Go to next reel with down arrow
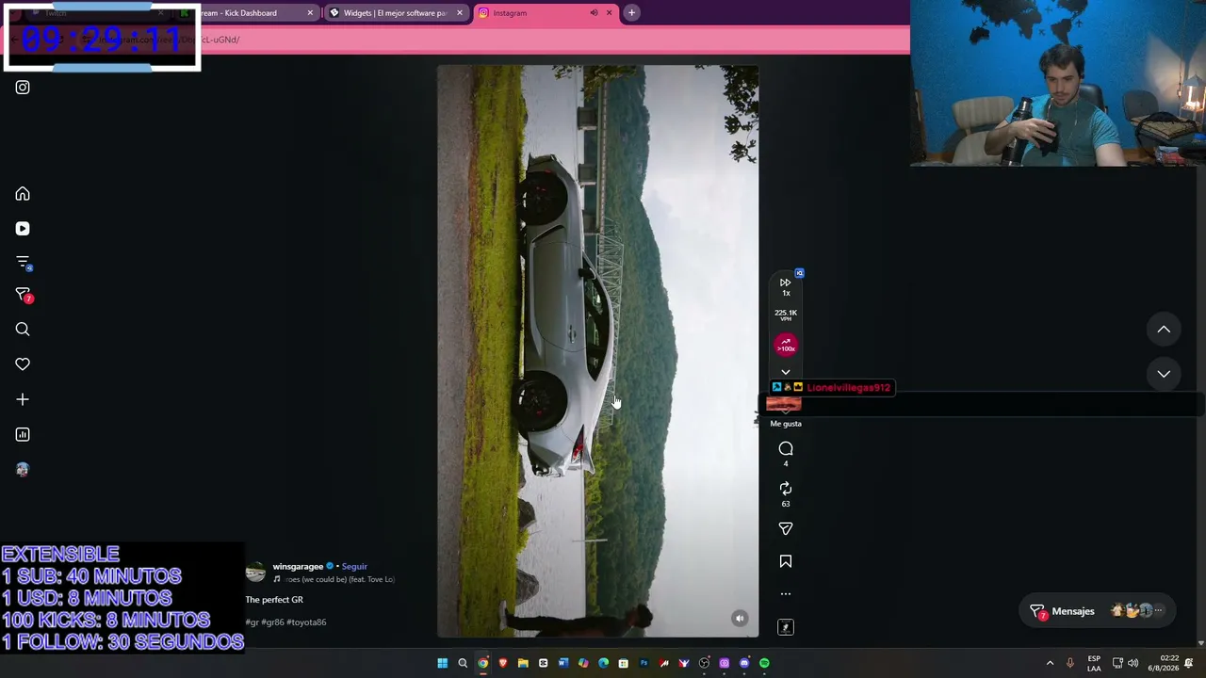The image size is (1206, 678). 1164,374
